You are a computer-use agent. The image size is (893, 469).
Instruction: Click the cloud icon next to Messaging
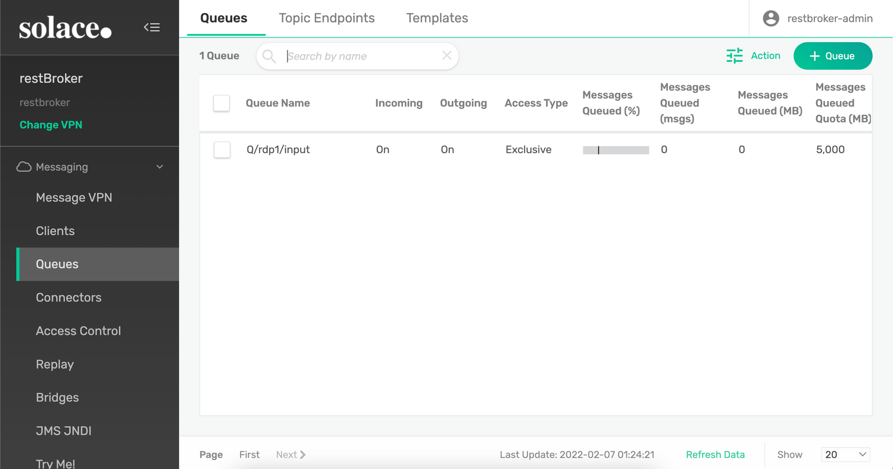point(24,167)
